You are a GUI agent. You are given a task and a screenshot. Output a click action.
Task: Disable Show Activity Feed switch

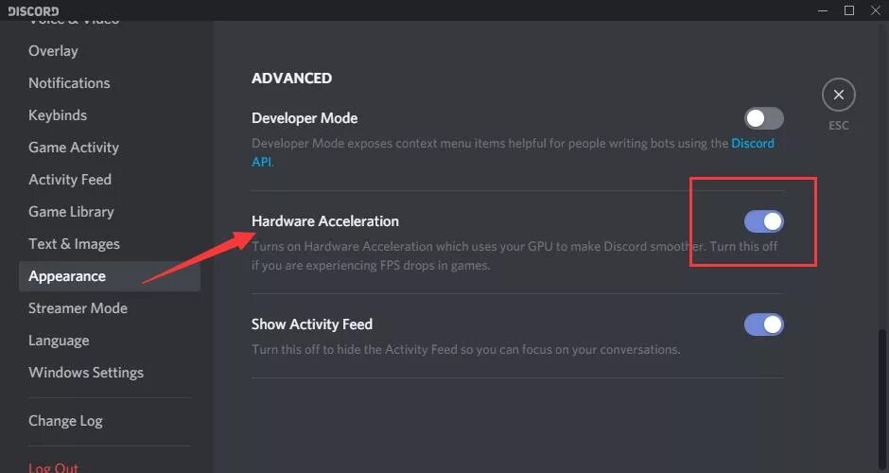pyautogui.click(x=764, y=324)
